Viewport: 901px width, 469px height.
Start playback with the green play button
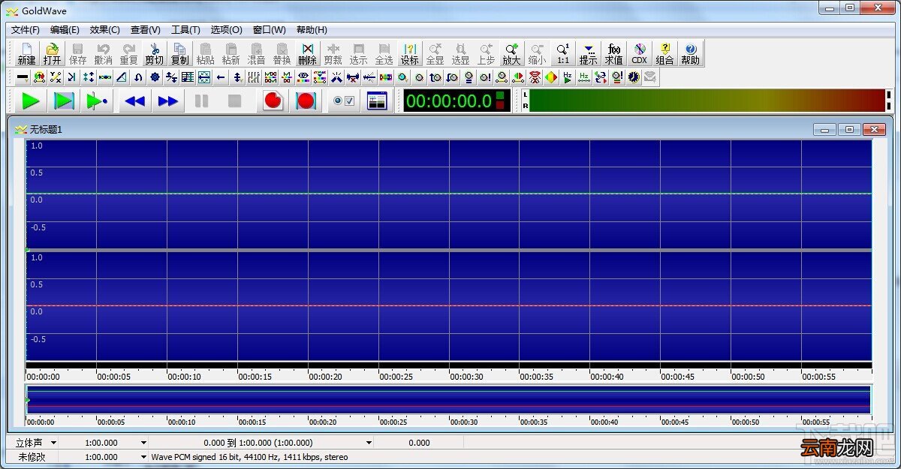pos(31,101)
